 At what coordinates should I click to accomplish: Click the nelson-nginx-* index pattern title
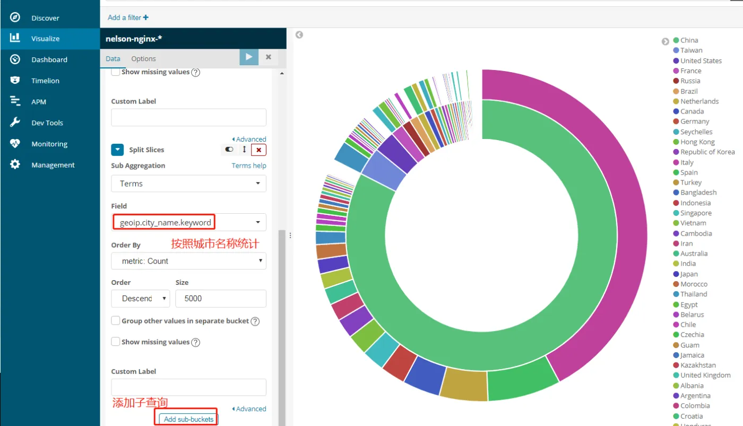click(134, 39)
